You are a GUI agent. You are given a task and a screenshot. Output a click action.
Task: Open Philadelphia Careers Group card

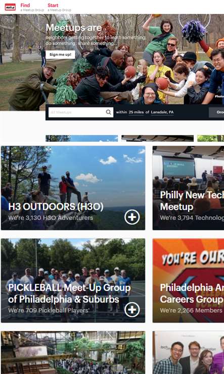(188, 281)
